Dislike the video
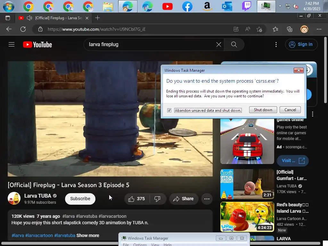 (x=157, y=199)
